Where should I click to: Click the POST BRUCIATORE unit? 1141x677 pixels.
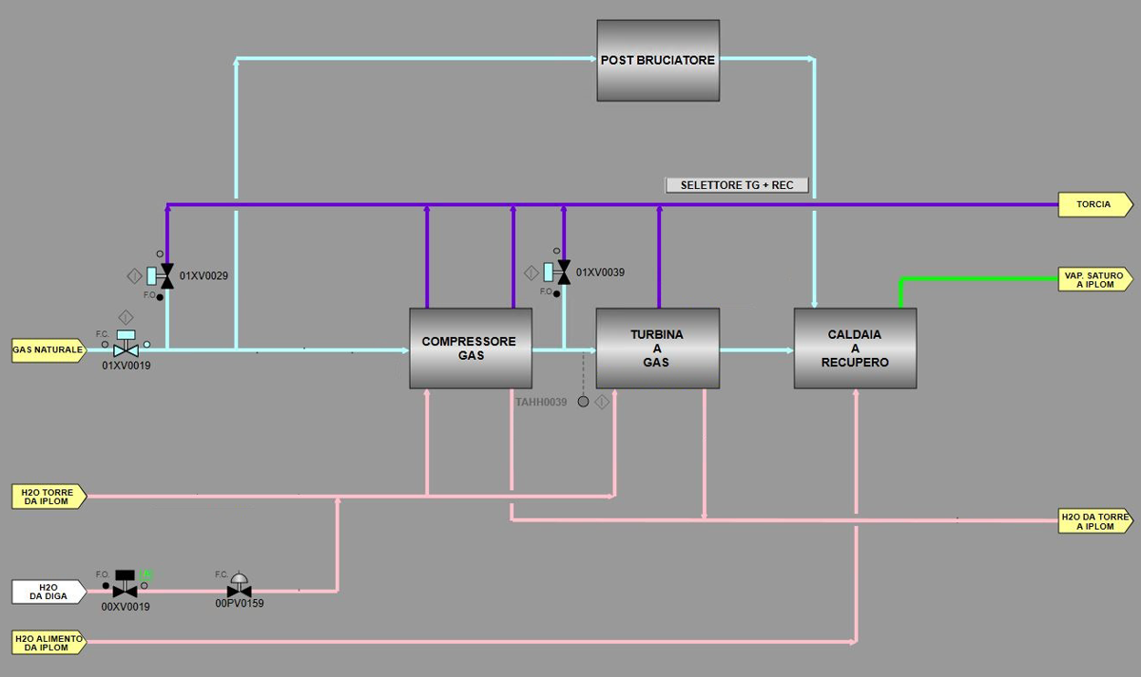[658, 60]
